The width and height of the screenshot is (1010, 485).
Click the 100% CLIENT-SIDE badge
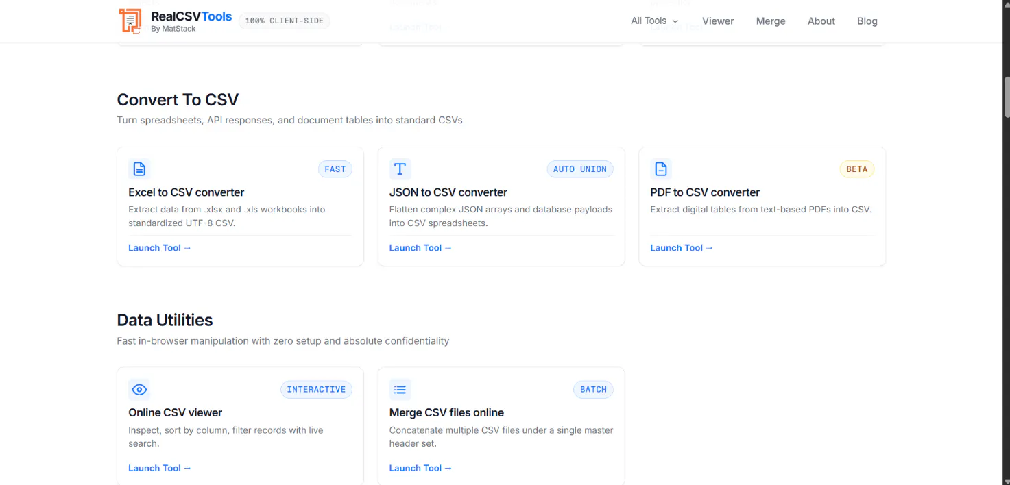pyautogui.click(x=284, y=21)
